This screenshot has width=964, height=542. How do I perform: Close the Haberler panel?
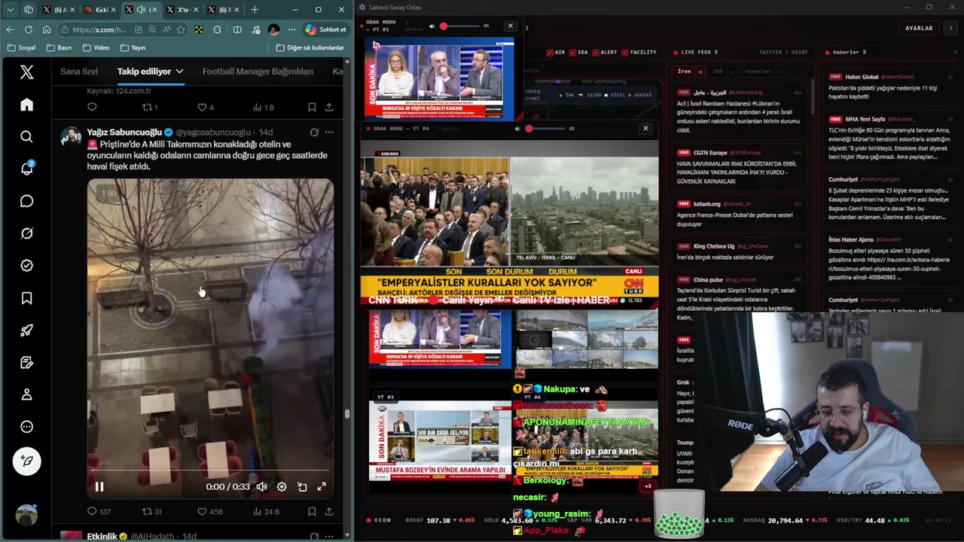955,52
